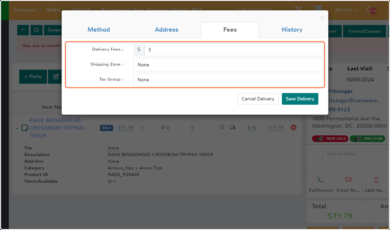Open the notifications bell icon
The image size is (390, 230).
point(369,10)
